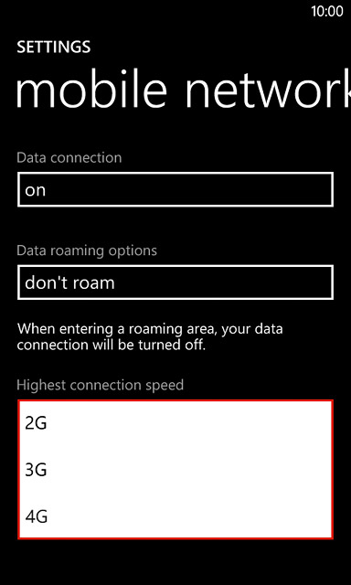This screenshot has height=585, width=351.
Task: Click the letter G beside the 4
Action: click(x=41, y=516)
